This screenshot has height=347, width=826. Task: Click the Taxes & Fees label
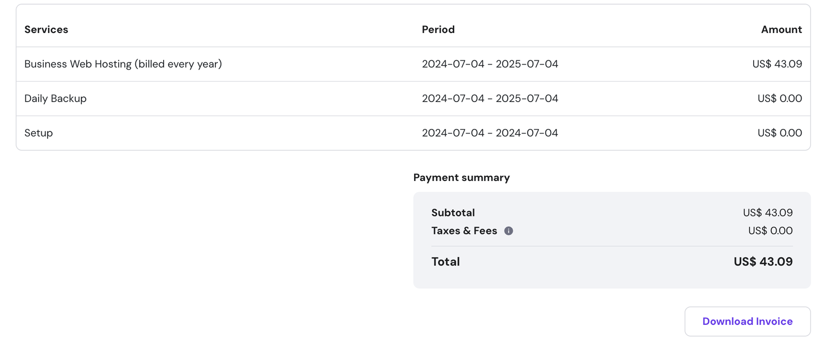coord(464,231)
